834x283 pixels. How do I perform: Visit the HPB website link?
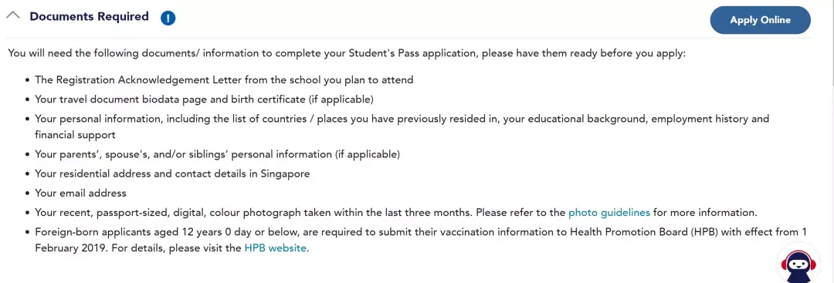[275, 248]
